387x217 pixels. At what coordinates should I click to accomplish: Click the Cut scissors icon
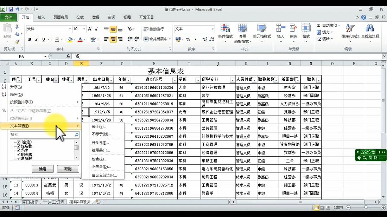(x=17, y=26)
